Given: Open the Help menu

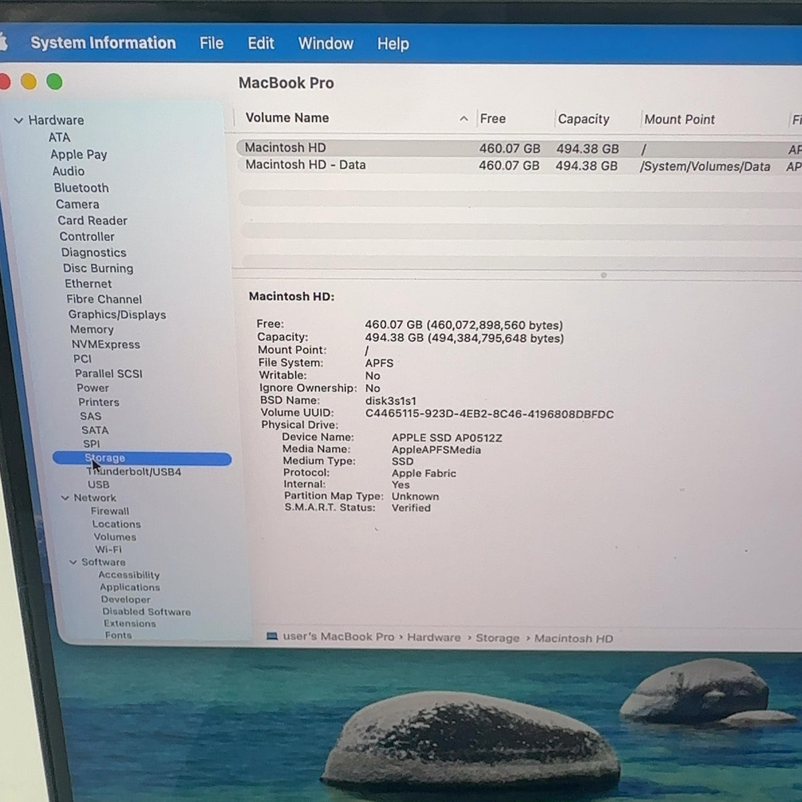Looking at the screenshot, I should [x=393, y=44].
